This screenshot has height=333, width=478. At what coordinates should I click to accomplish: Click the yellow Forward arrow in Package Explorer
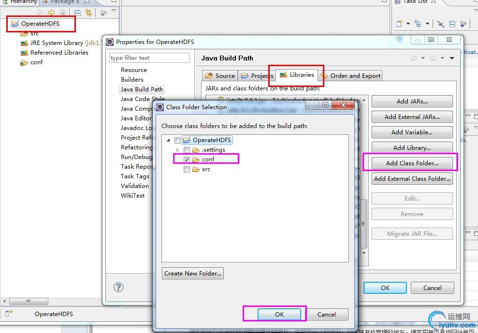tap(51, 13)
